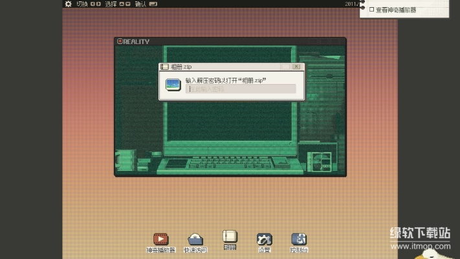Click the picture icon in the zip password dialog
This screenshot has width=460, height=259.
coord(173,85)
